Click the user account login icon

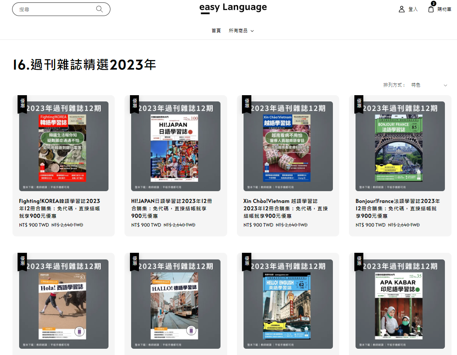(x=402, y=9)
